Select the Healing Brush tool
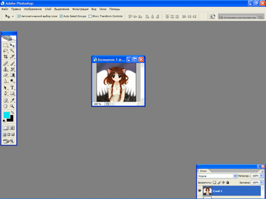 (6, 64)
